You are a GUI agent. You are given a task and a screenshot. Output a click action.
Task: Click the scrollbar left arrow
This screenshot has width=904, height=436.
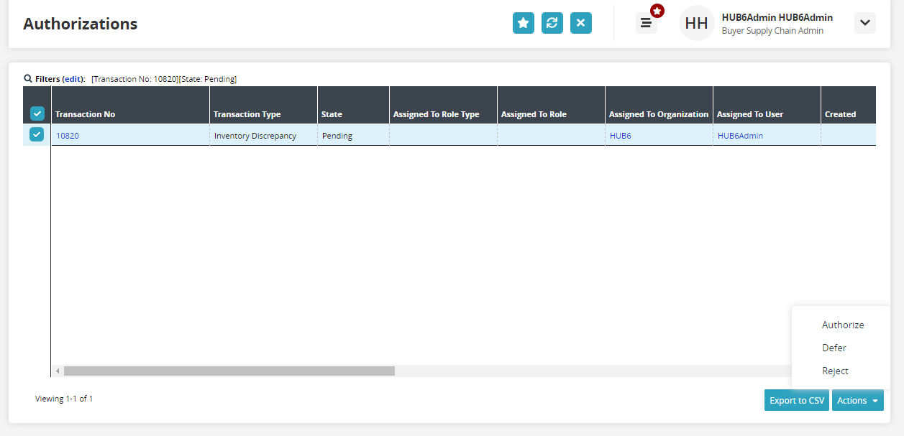pos(58,371)
